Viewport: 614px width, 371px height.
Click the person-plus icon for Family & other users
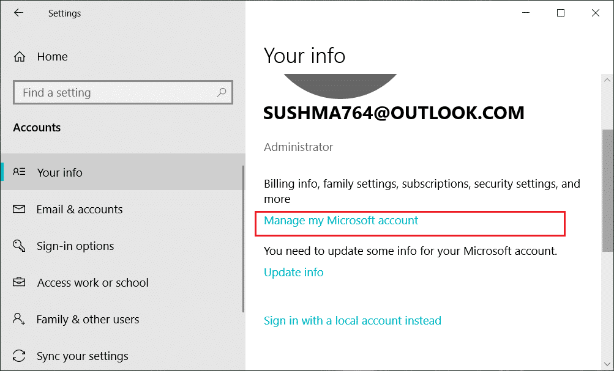pos(19,320)
